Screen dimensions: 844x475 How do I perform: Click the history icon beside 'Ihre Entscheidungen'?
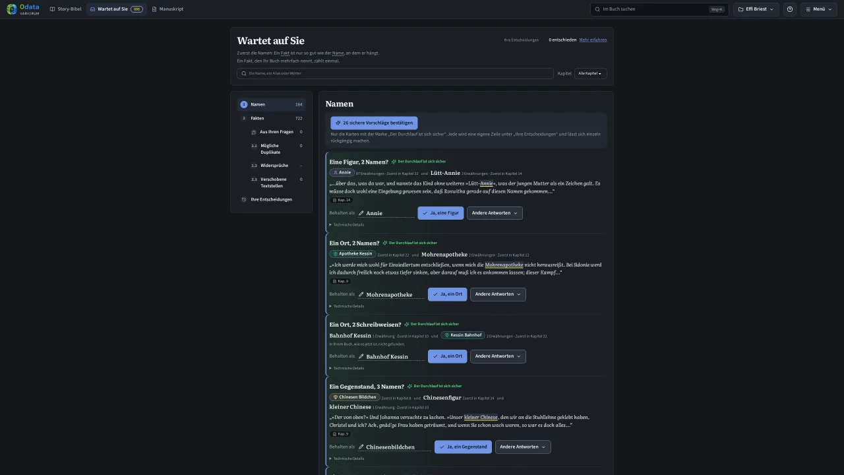[x=244, y=199]
